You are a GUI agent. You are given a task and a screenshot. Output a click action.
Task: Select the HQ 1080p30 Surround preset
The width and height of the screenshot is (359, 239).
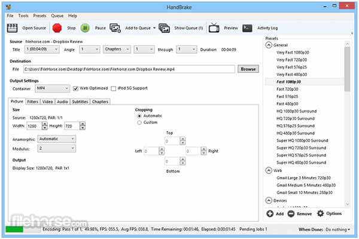(x=297, y=111)
